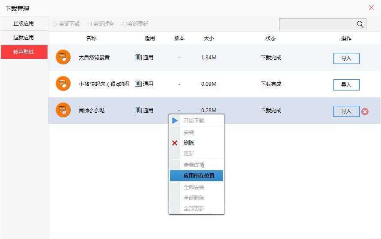Screen dimensions: 381x239
Task: Click 全部暂停 in the toolbar
Action: point(101,24)
